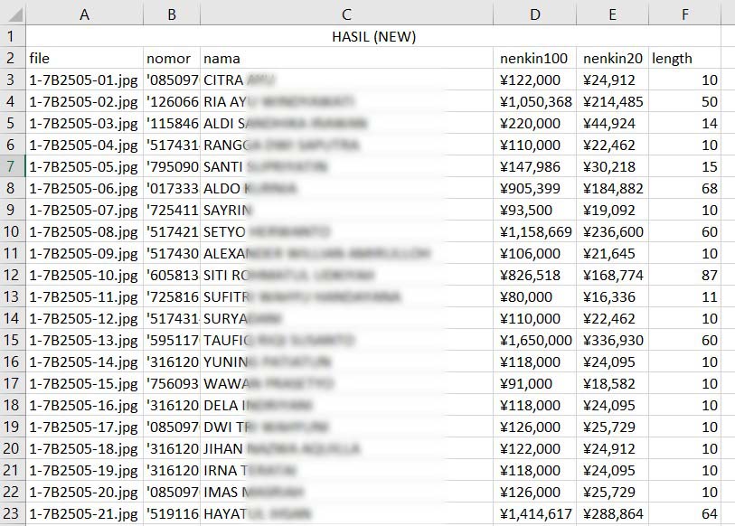Image resolution: width=735 pixels, height=526 pixels.
Task: Click length value 64
Action: tap(685, 513)
